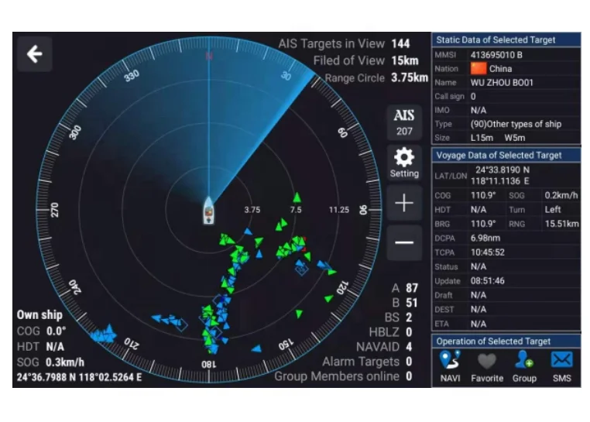Select the green AIS target near 7.5 ring
This screenshot has width=590, height=422.
point(297,197)
